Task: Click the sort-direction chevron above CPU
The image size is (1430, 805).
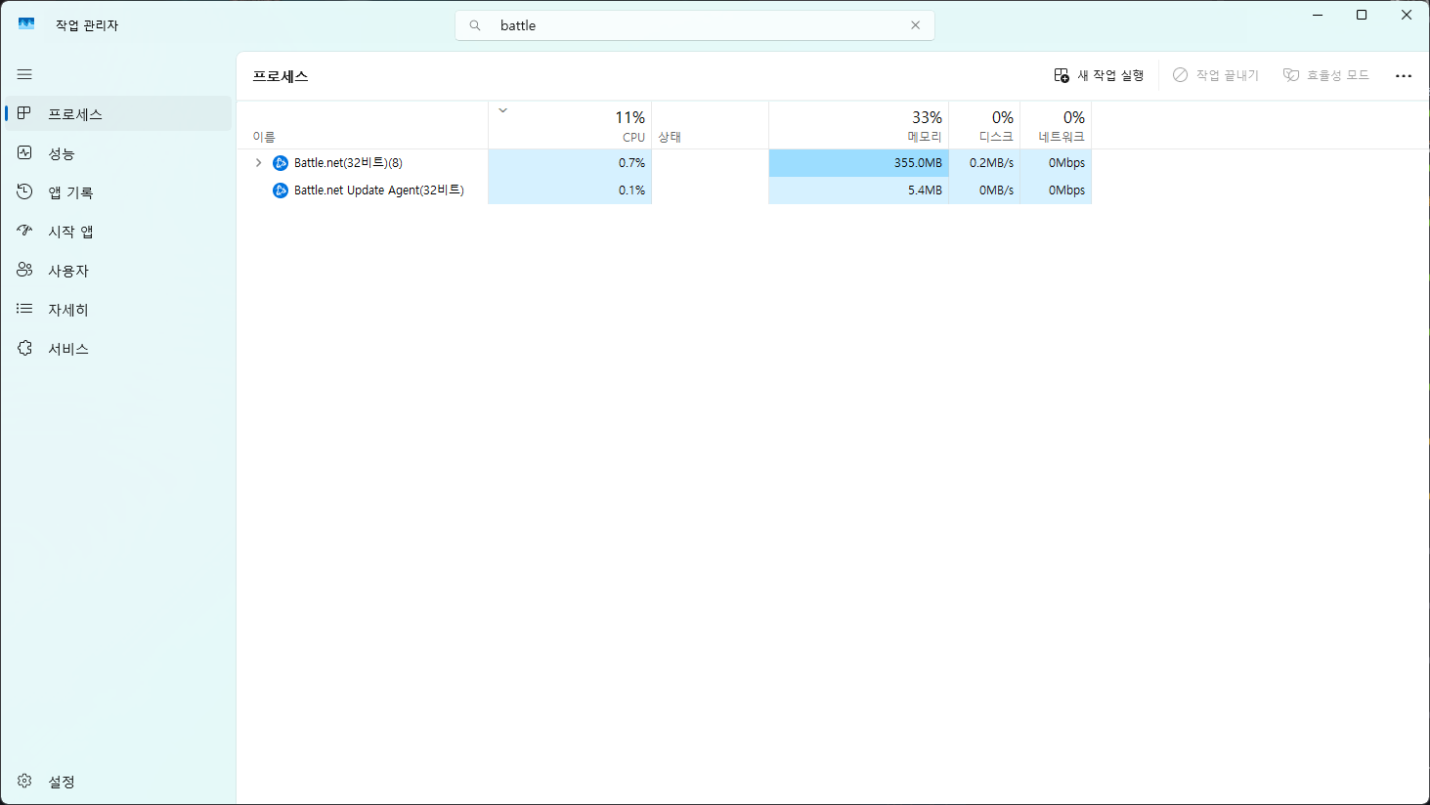Action: [x=503, y=110]
